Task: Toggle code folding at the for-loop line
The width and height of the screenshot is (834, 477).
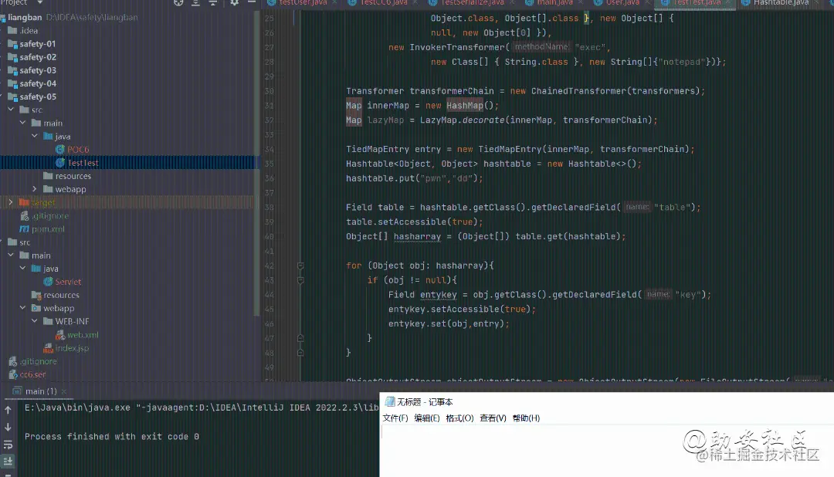Action: coord(300,266)
